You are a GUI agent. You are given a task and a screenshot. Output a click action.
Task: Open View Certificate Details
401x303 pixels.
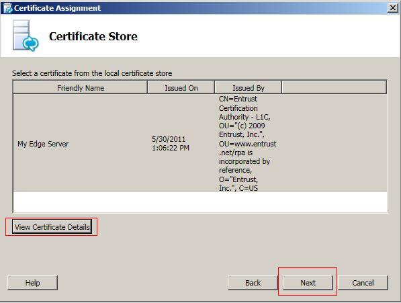tap(52, 227)
